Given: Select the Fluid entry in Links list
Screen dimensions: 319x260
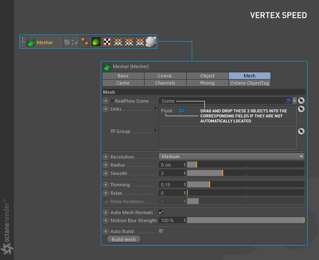Looking at the screenshot, I should pyautogui.click(x=166, y=111).
